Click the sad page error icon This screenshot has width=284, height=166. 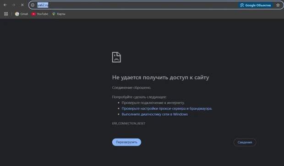click(x=116, y=57)
